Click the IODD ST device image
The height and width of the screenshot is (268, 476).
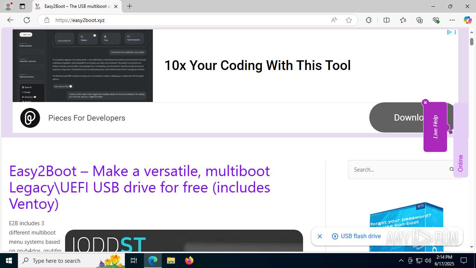[x=184, y=240]
